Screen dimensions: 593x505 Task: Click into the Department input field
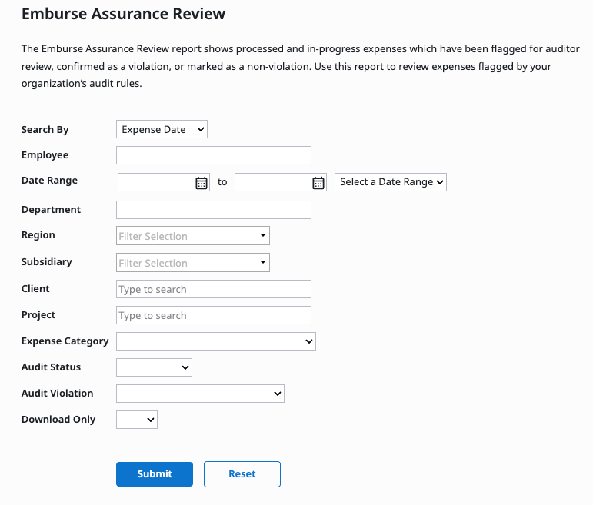[x=214, y=210]
